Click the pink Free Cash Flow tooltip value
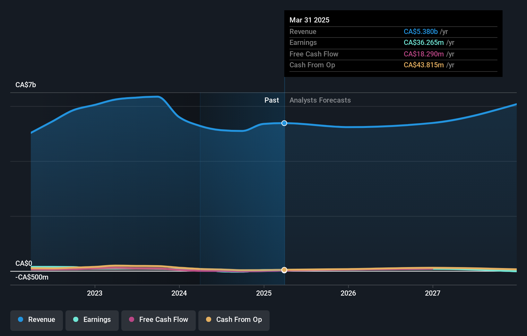 (424, 54)
